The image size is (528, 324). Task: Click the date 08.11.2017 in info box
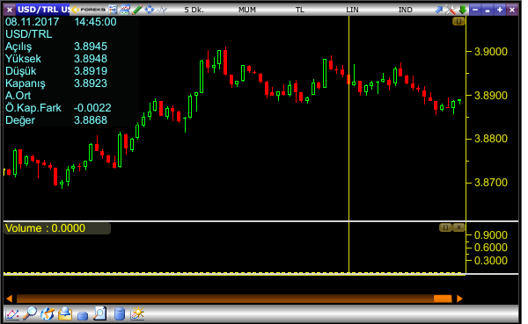33,22
